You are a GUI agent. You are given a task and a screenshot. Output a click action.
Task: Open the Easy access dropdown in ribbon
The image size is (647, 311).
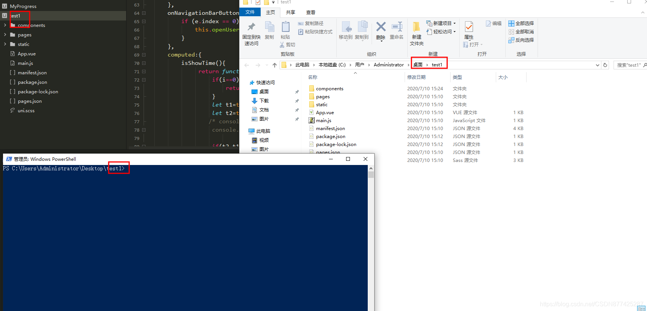click(441, 32)
